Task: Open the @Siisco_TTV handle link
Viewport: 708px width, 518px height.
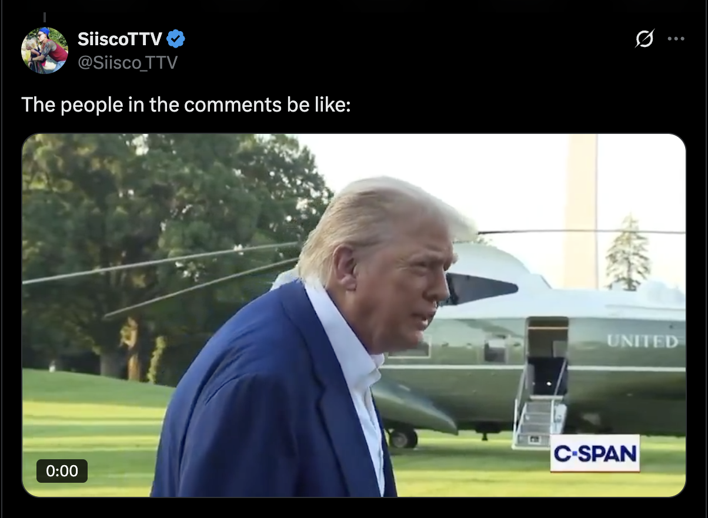Action: click(128, 62)
